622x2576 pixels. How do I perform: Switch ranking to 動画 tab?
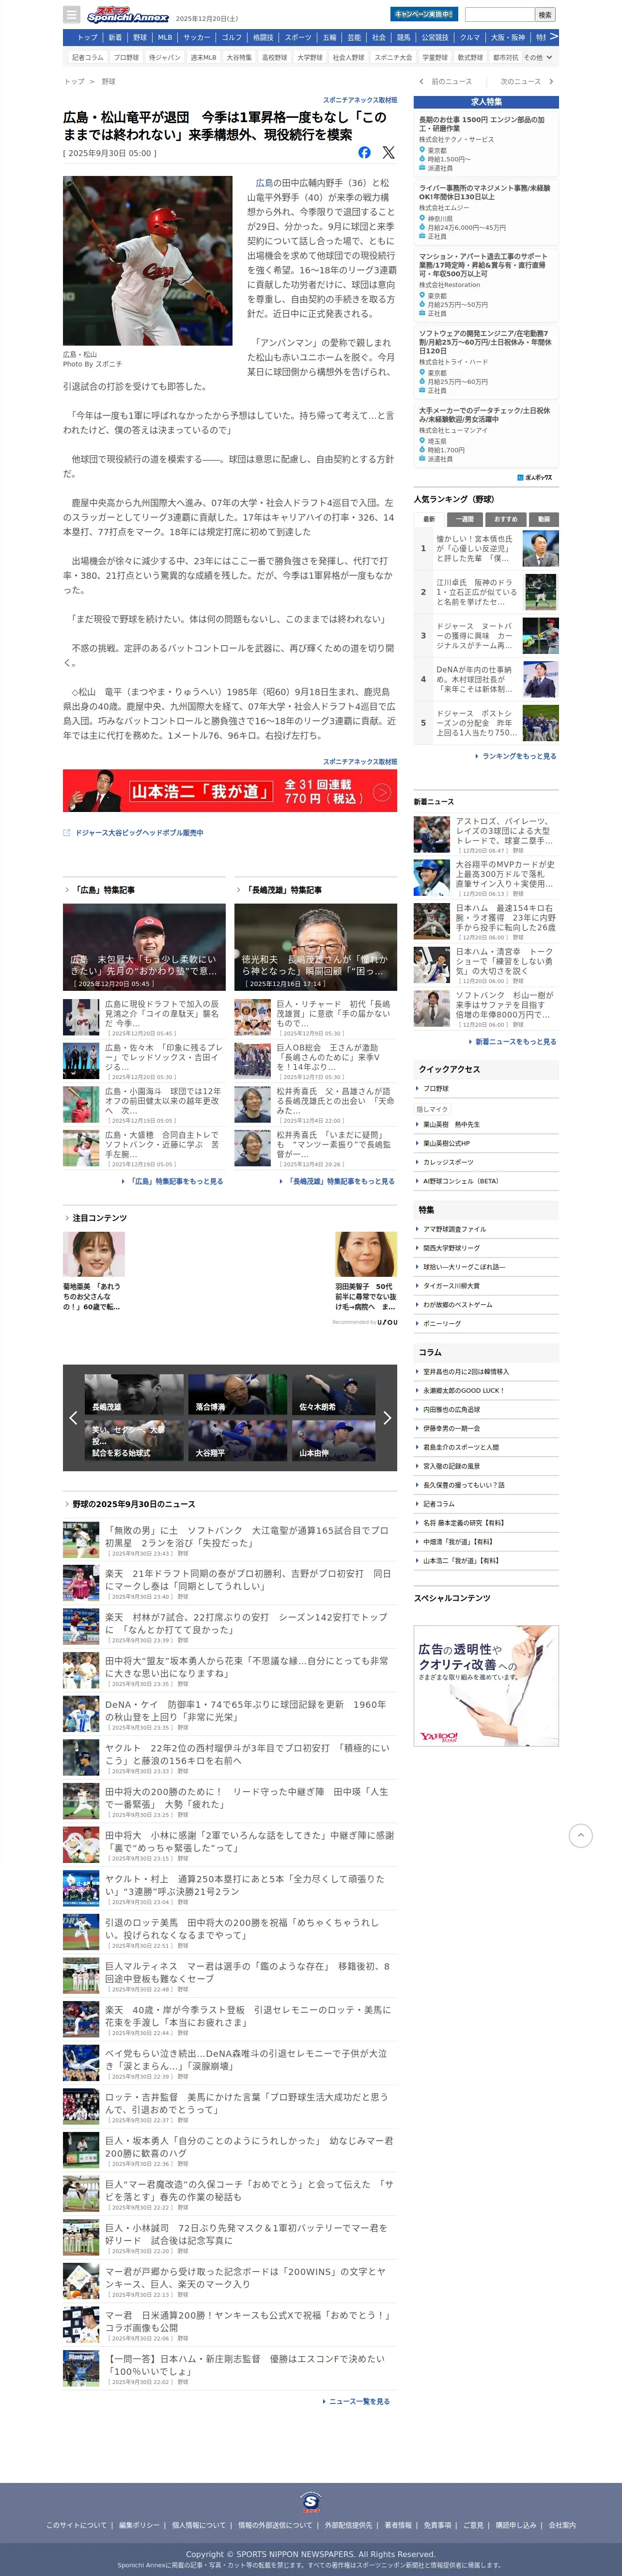pyautogui.click(x=544, y=519)
